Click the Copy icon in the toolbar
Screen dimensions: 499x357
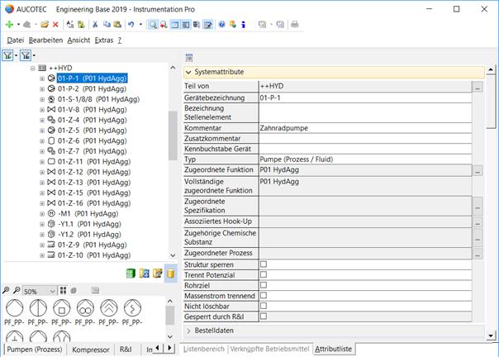[107, 25]
